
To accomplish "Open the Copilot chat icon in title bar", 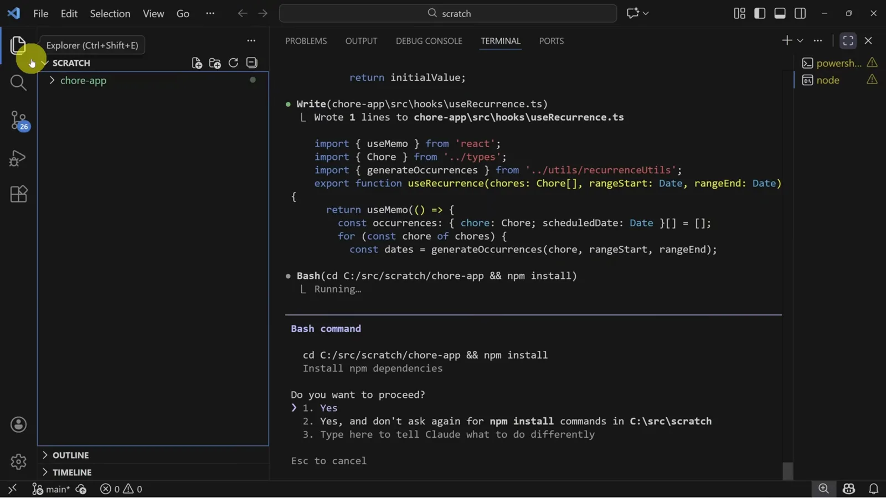I will [x=632, y=13].
